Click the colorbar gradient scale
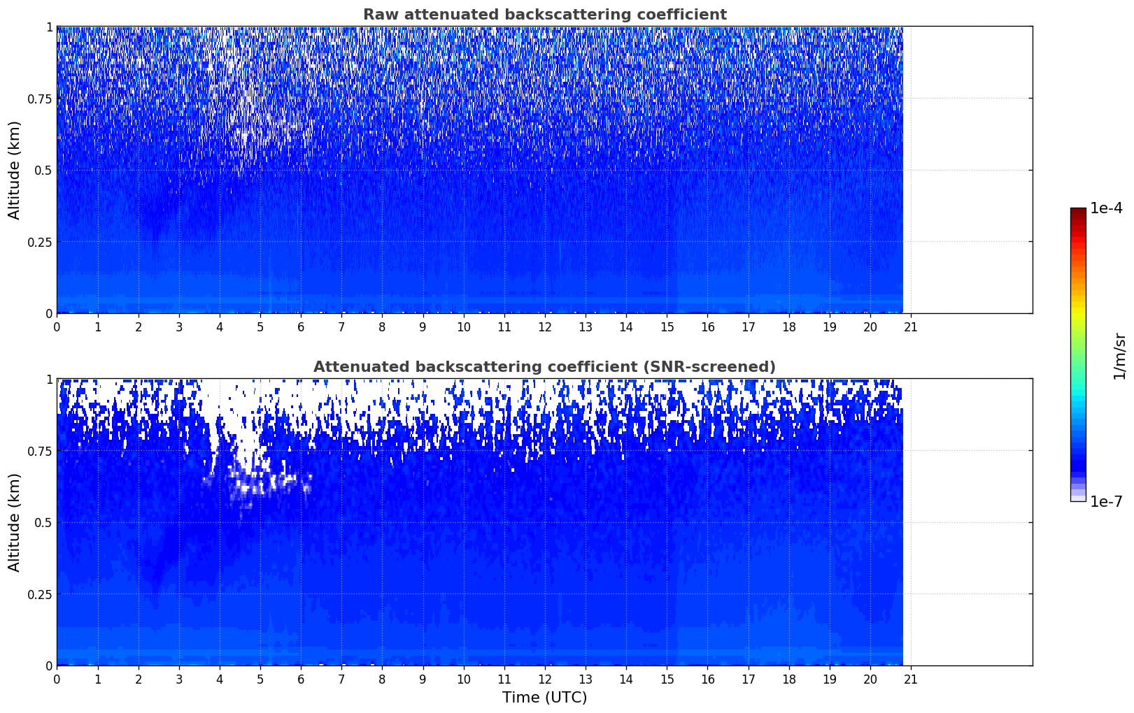The image size is (1134, 713). pyautogui.click(x=1078, y=354)
